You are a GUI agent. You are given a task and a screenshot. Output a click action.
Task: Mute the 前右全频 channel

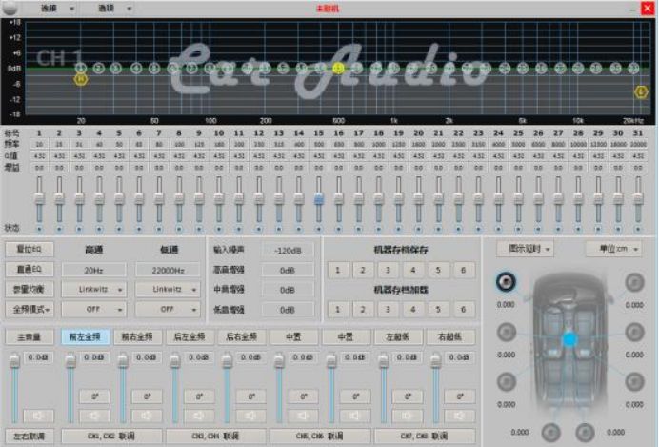pyautogui.click(x=147, y=416)
